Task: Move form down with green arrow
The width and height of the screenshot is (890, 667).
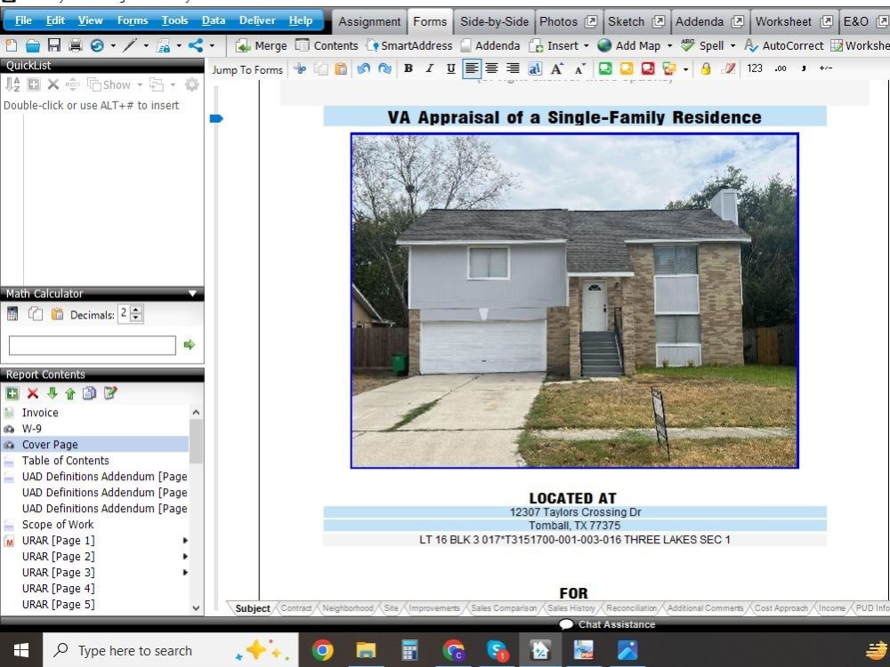Action: [53, 393]
